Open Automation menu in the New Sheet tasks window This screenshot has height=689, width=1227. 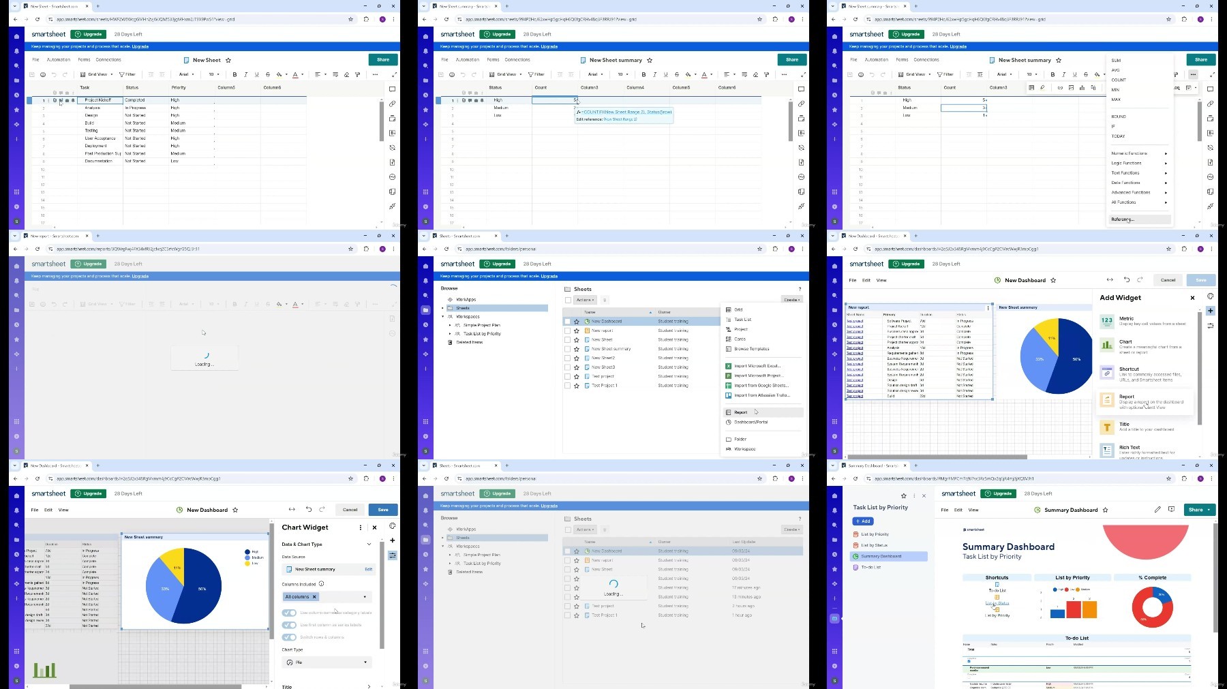pyautogui.click(x=59, y=60)
